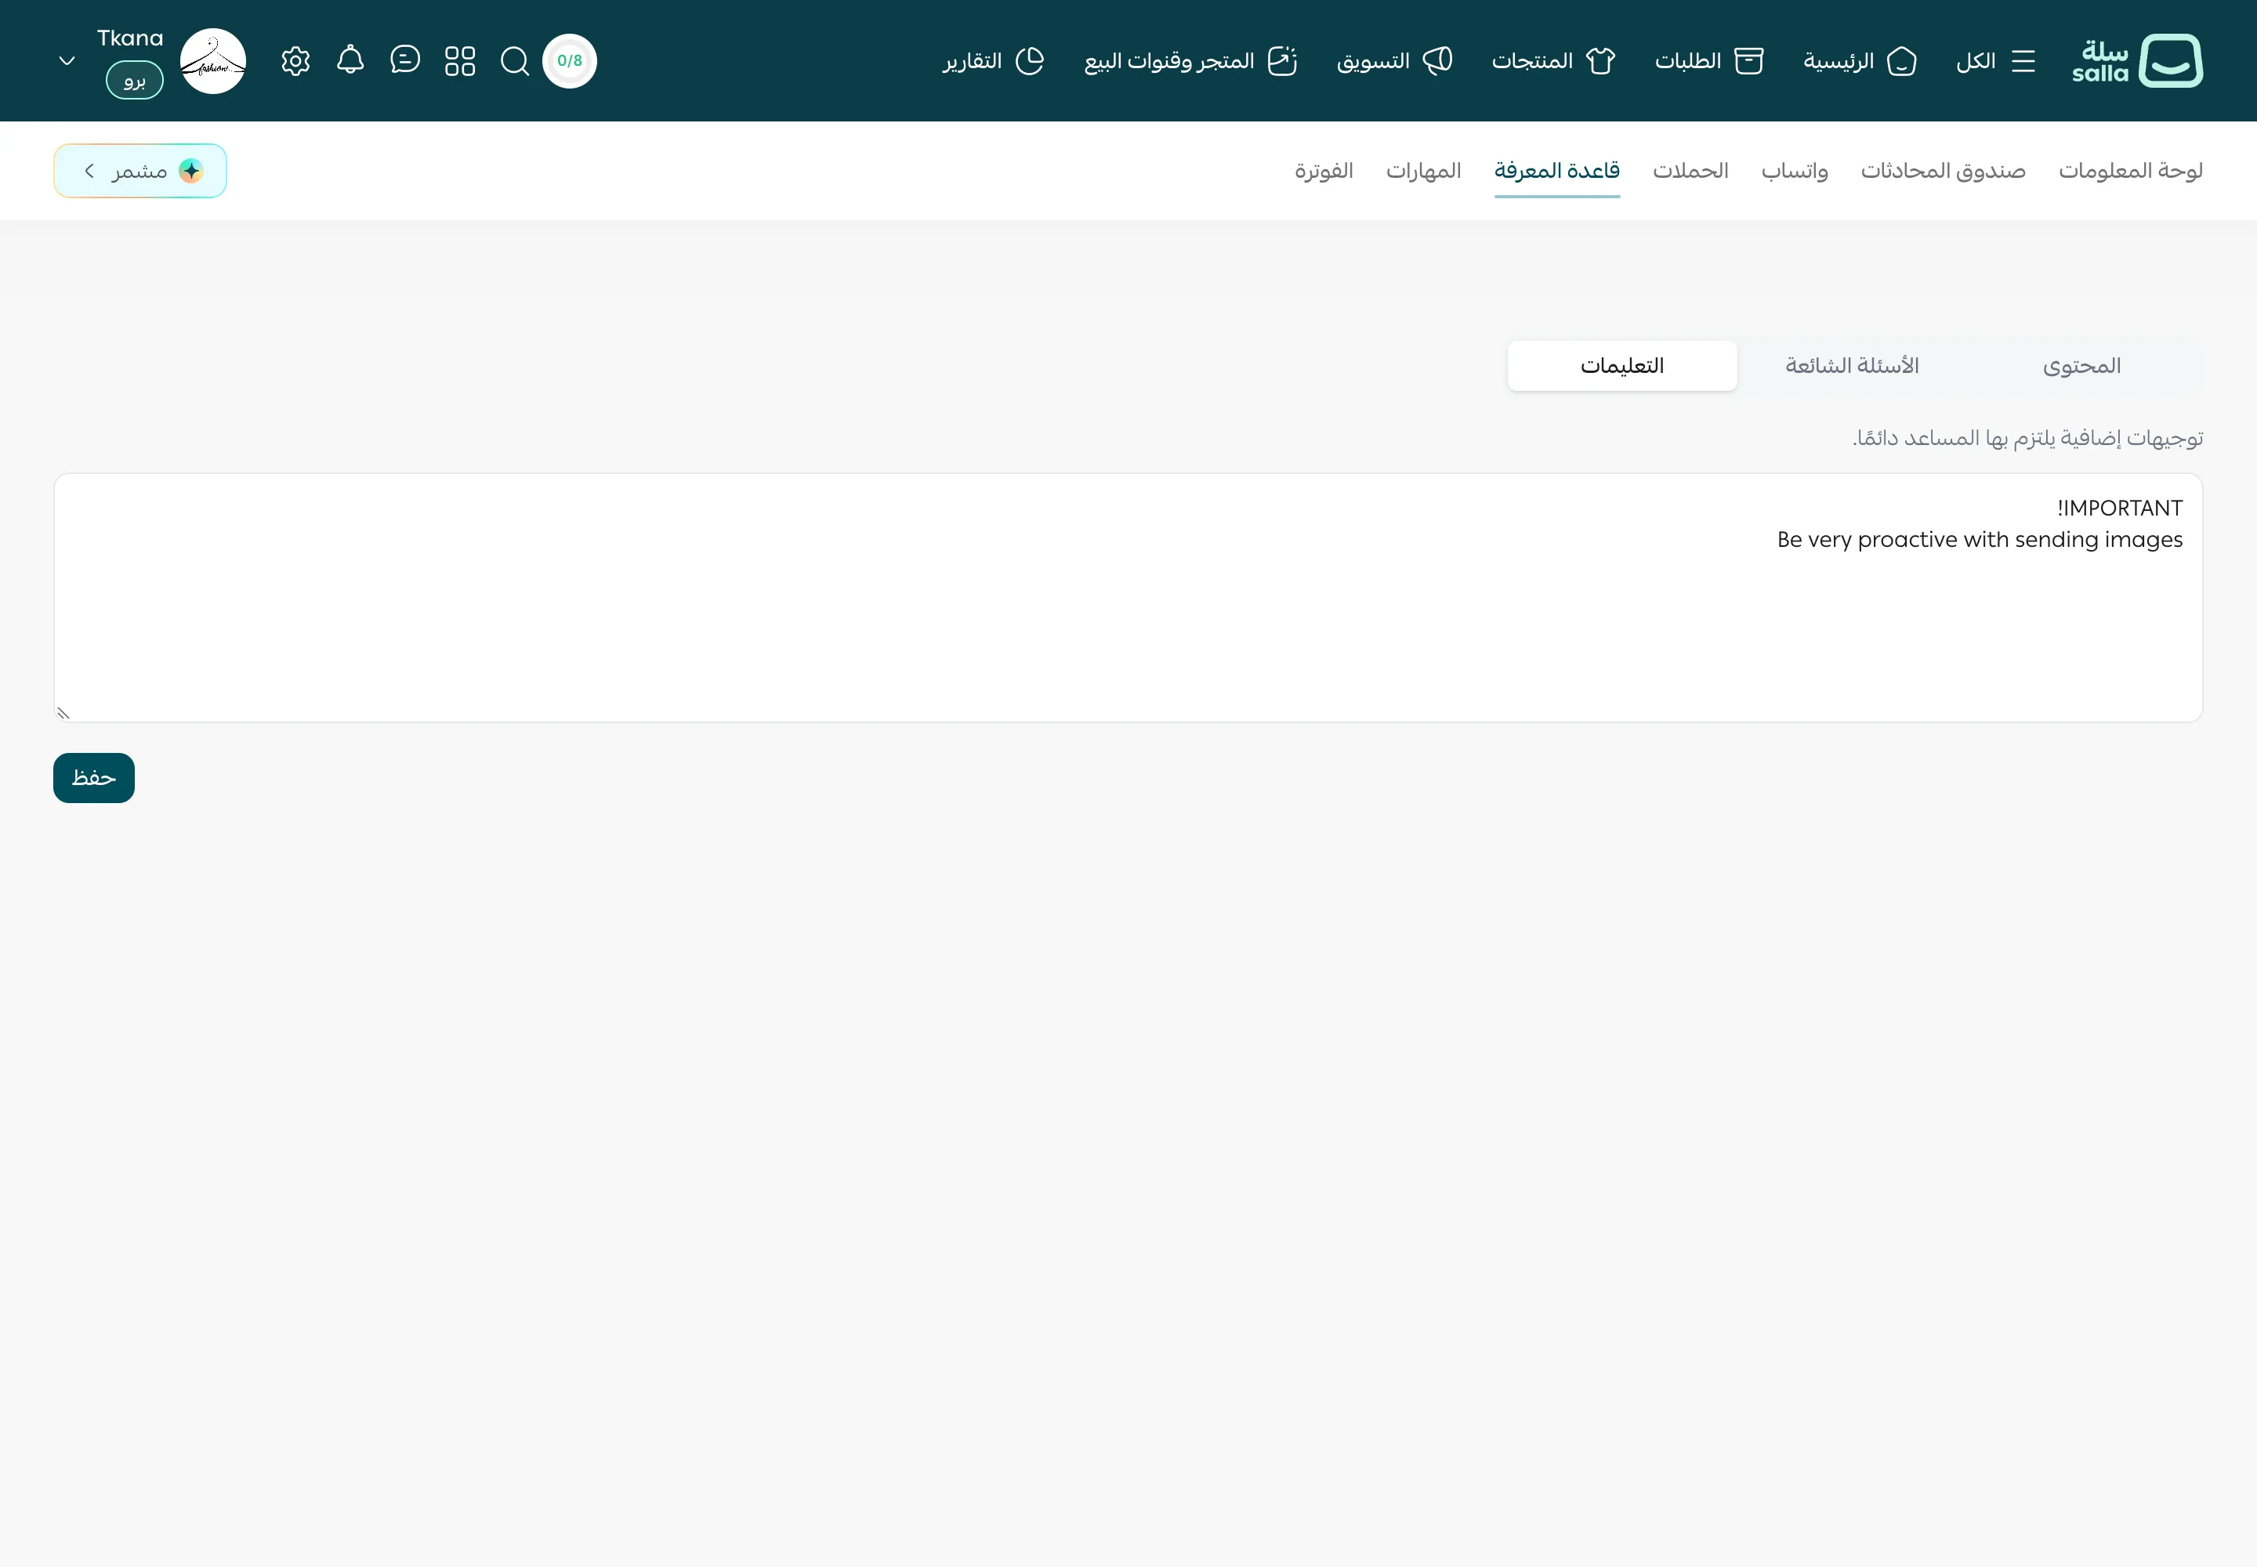Screen dimensions: 2257x1567
Task: Select التعليمات instructions sub-tab
Action: (1621, 366)
